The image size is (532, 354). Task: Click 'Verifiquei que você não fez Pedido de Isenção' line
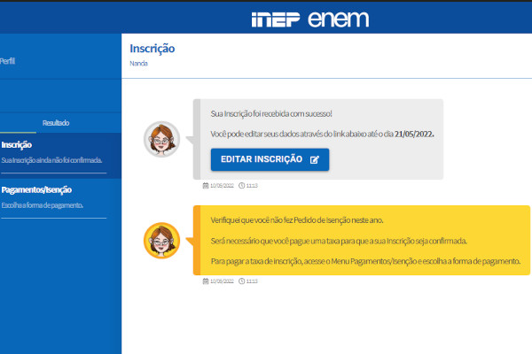pyautogui.click(x=297, y=220)
